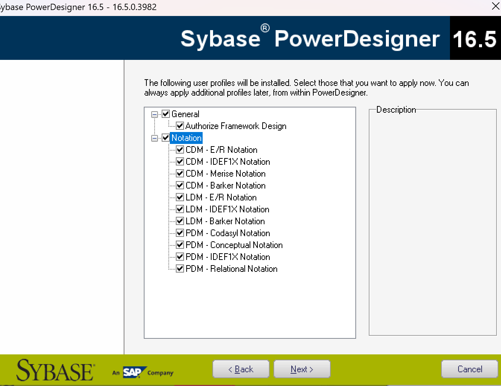501x386 pixels.
Task: Collapse the Notation tree node
Action: point(155,138)
